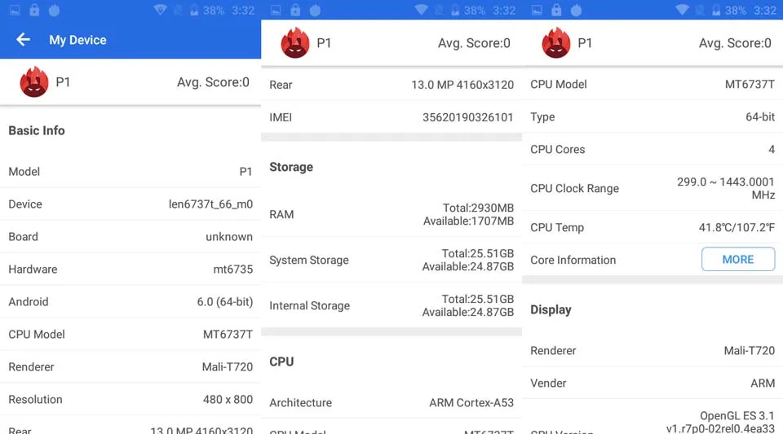The width and height of the screenshot is (783, 434).
Task: Tap the back arrow beside My Device
Action: (23, 39)
